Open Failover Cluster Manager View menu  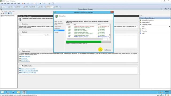coord(10,11)
